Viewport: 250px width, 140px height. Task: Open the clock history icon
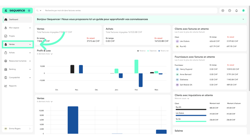230,10
